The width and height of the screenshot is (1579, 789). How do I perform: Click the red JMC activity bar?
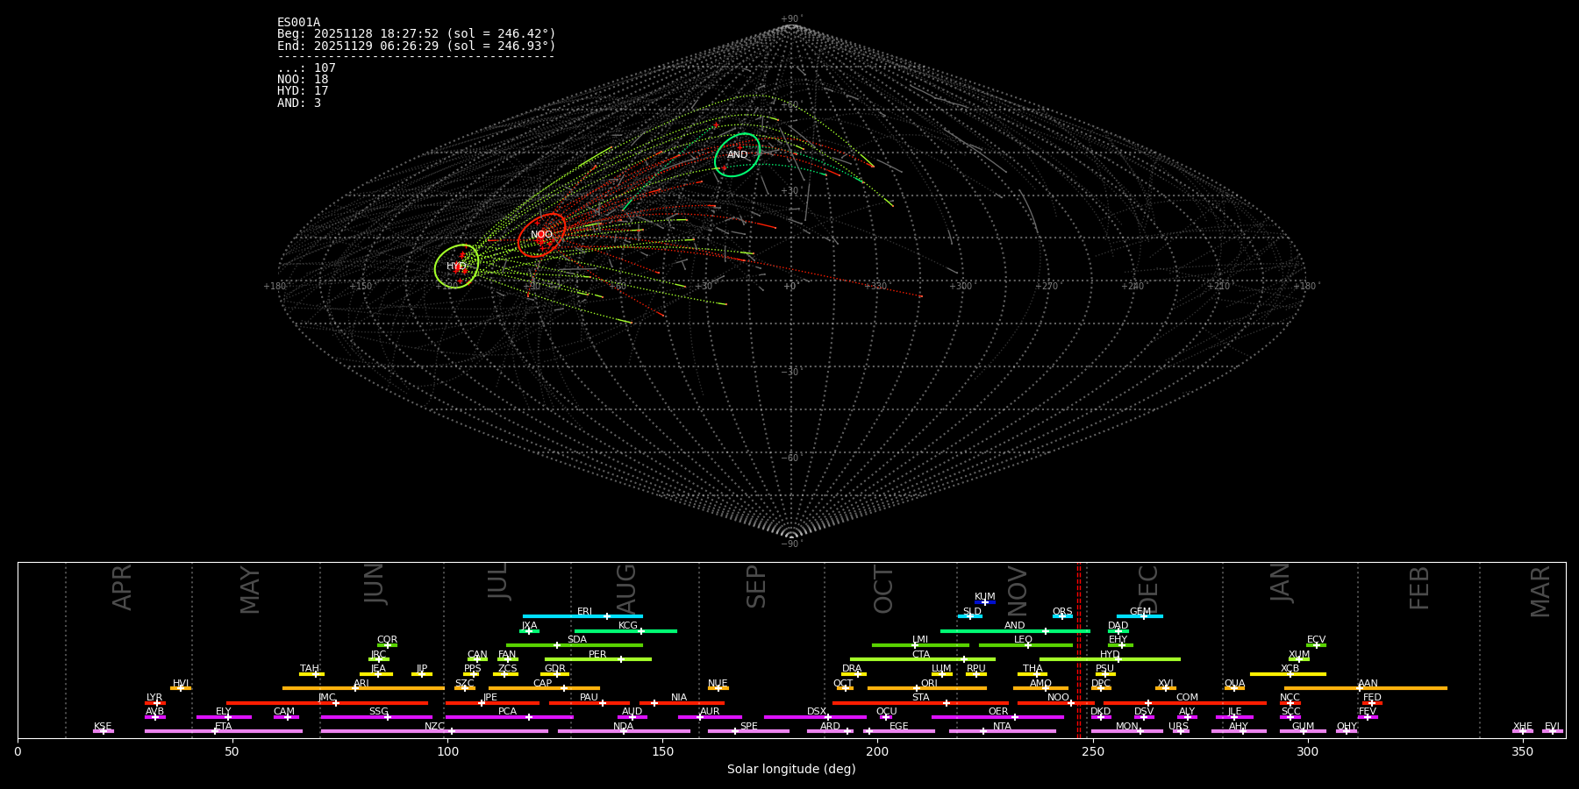(x=327, y=703)
